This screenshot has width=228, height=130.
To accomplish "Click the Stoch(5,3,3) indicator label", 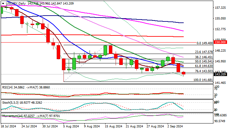I will (10, 103).
